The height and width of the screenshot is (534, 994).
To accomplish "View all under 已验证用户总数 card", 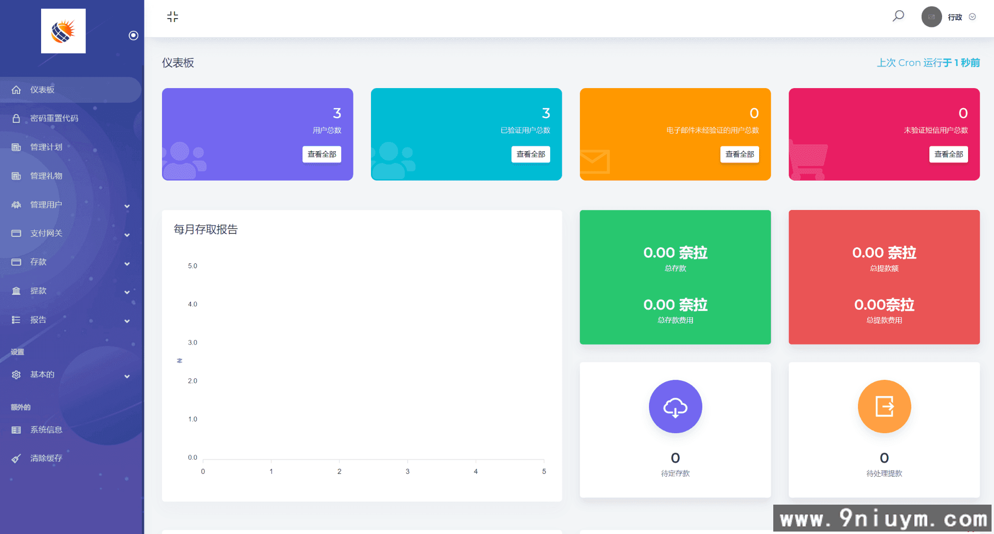I will coord(531,154).
